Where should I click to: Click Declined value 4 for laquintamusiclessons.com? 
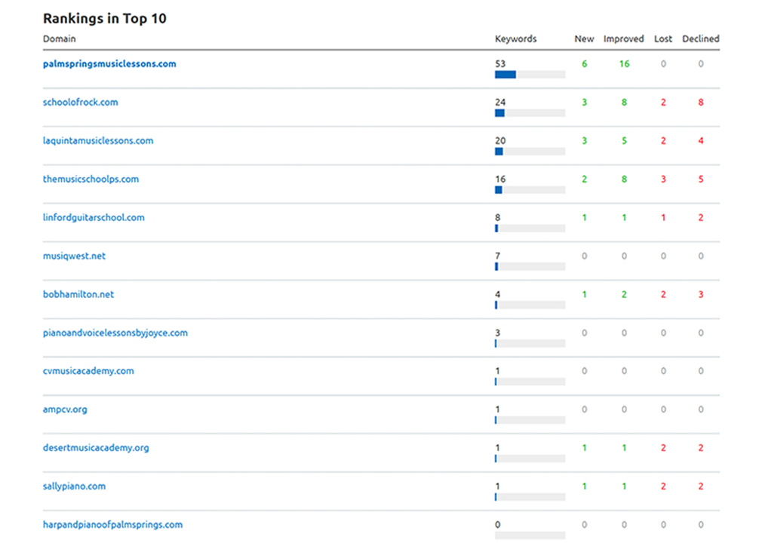pyautogui.click(x=701, y=140)
